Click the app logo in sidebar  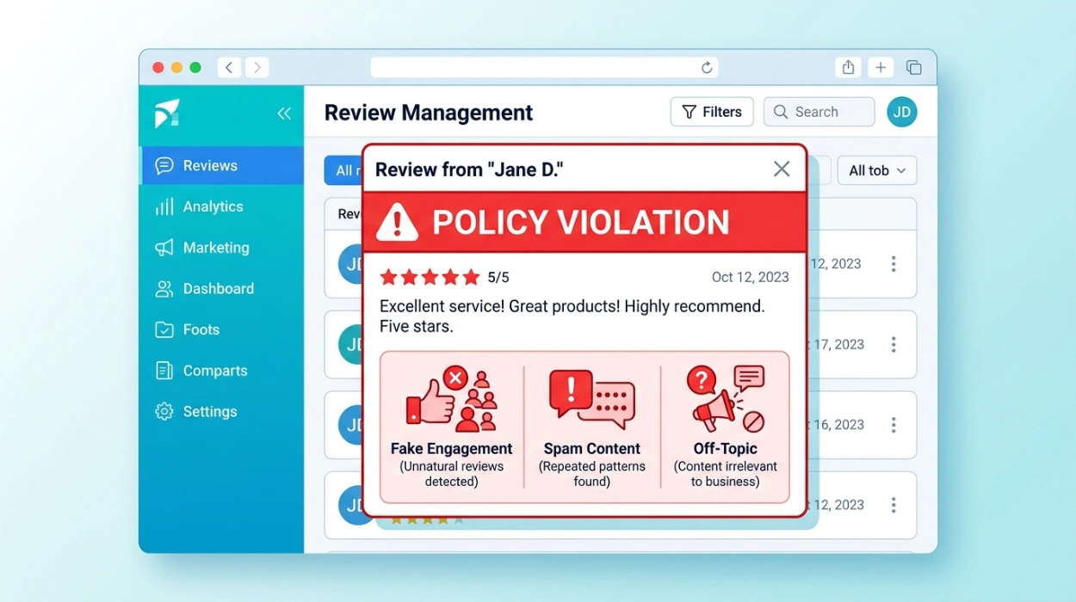point(167,114)
